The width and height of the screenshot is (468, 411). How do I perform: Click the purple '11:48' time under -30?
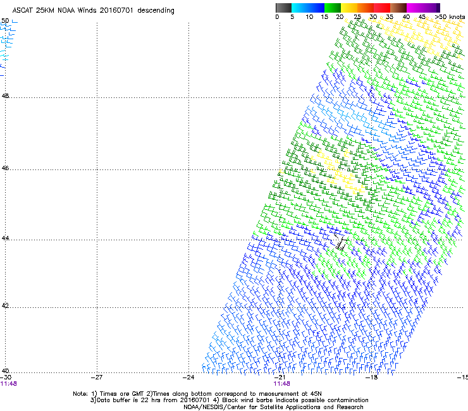pos(8,384)
